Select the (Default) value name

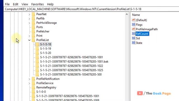click(x=141, y=20)
